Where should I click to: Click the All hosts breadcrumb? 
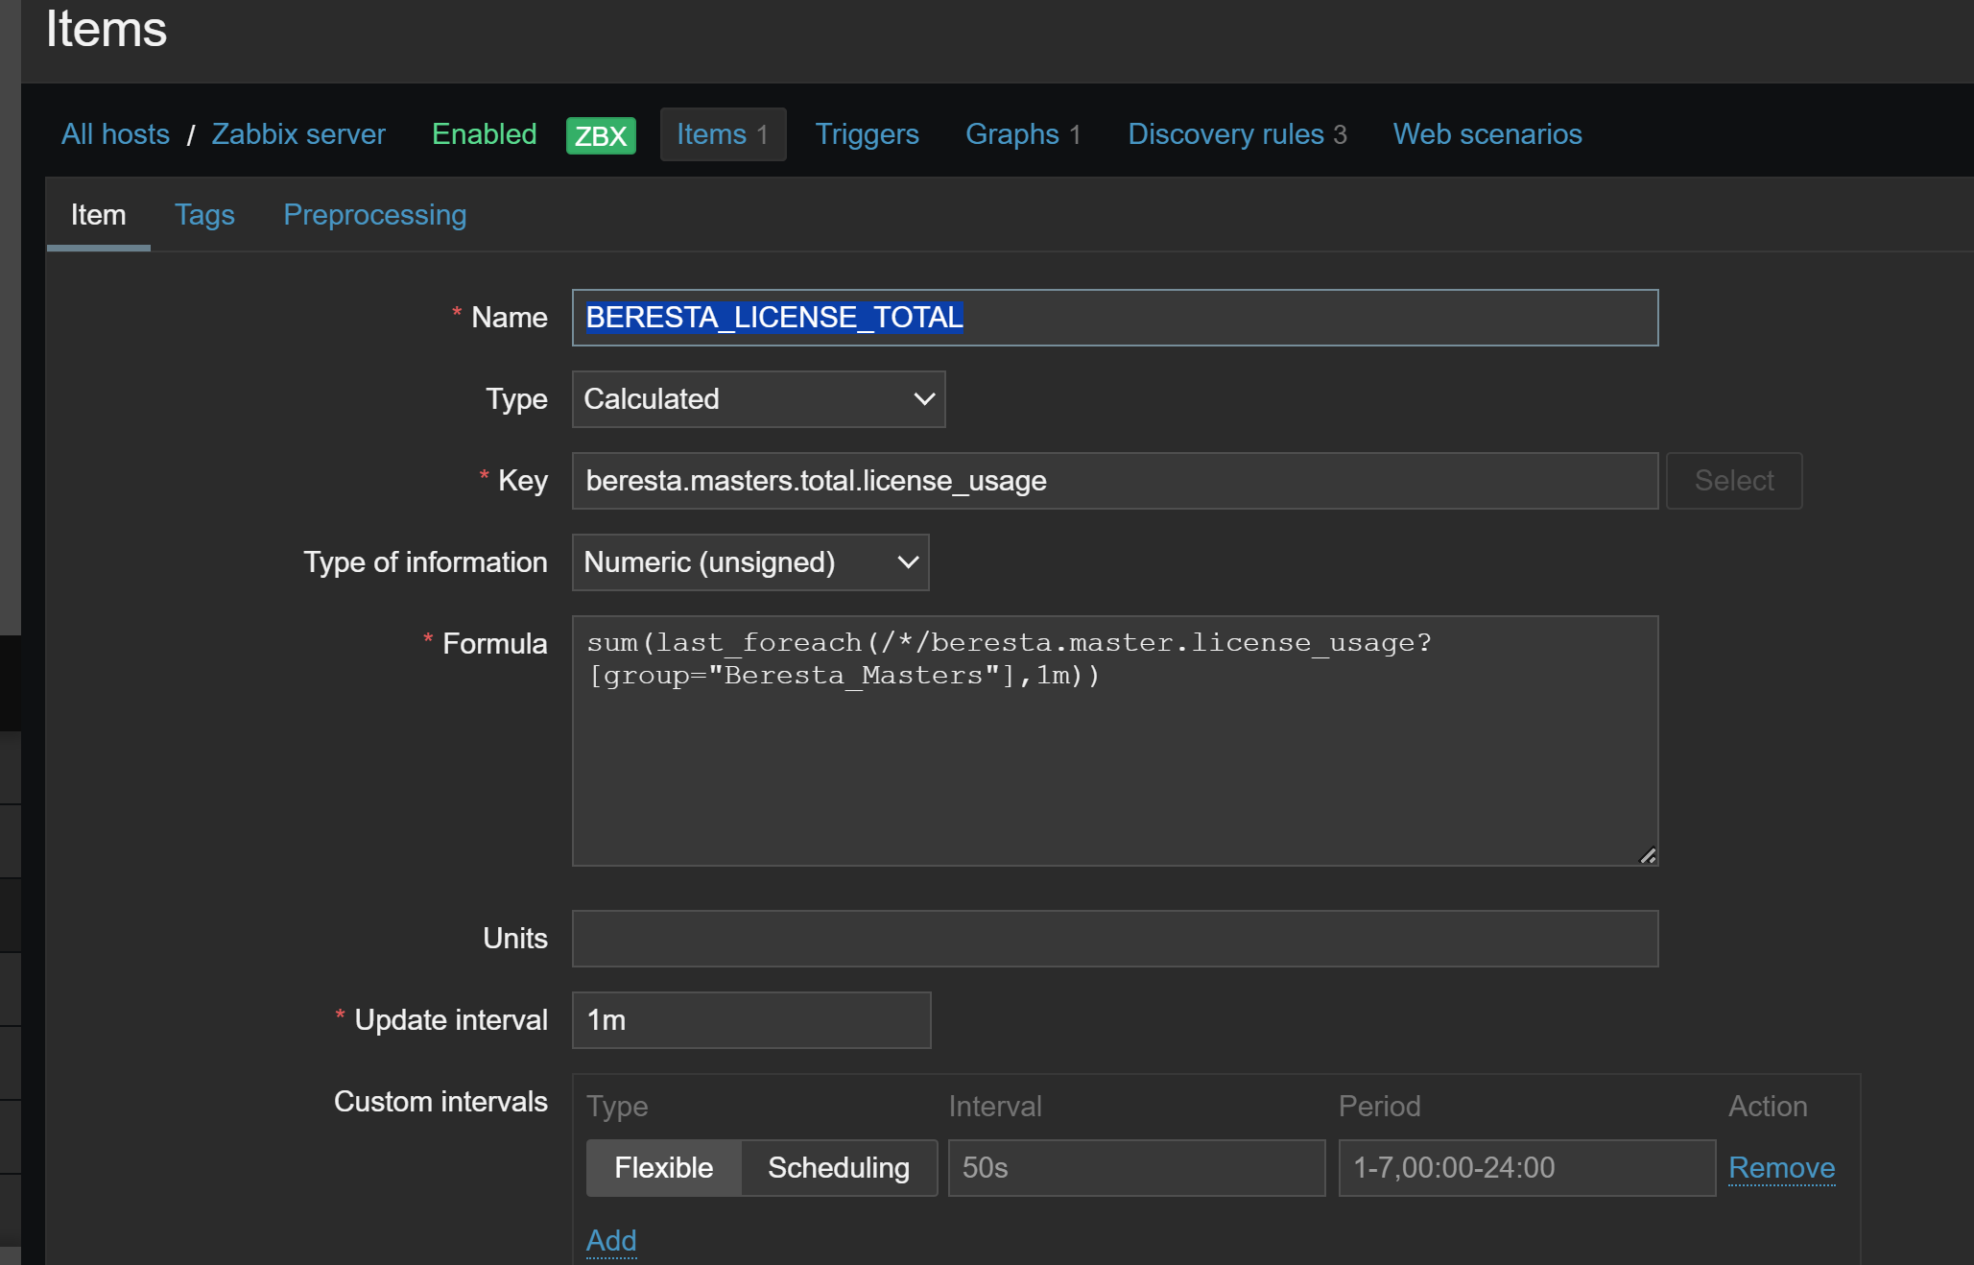pos(115,134)
